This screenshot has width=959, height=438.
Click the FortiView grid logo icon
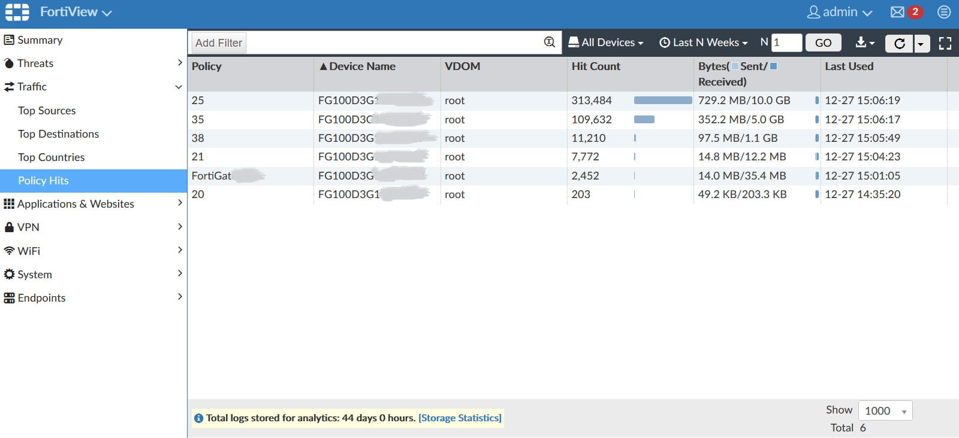click(17, 12)
